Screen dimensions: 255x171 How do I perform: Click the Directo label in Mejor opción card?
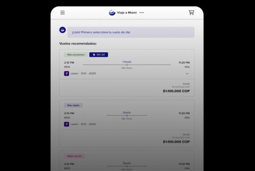(127, 163)
